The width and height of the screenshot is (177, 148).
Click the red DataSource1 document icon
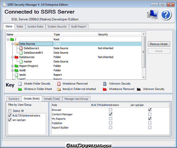tap(21, 48)
